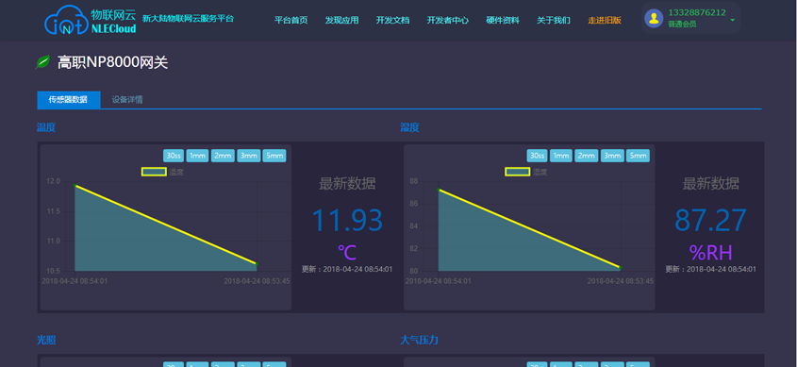This screenshot has width=797, height=367.
Task: Open the 关于我们 navigation item
Action: click(x=553, y=21)
